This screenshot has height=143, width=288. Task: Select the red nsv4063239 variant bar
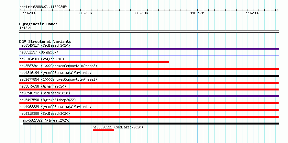[x=149, y=110]
